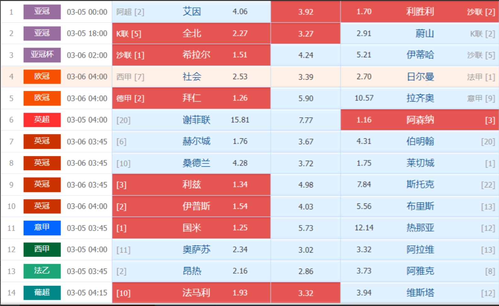Pick draw odds 4.24 for 希拉尔 match

305,55
